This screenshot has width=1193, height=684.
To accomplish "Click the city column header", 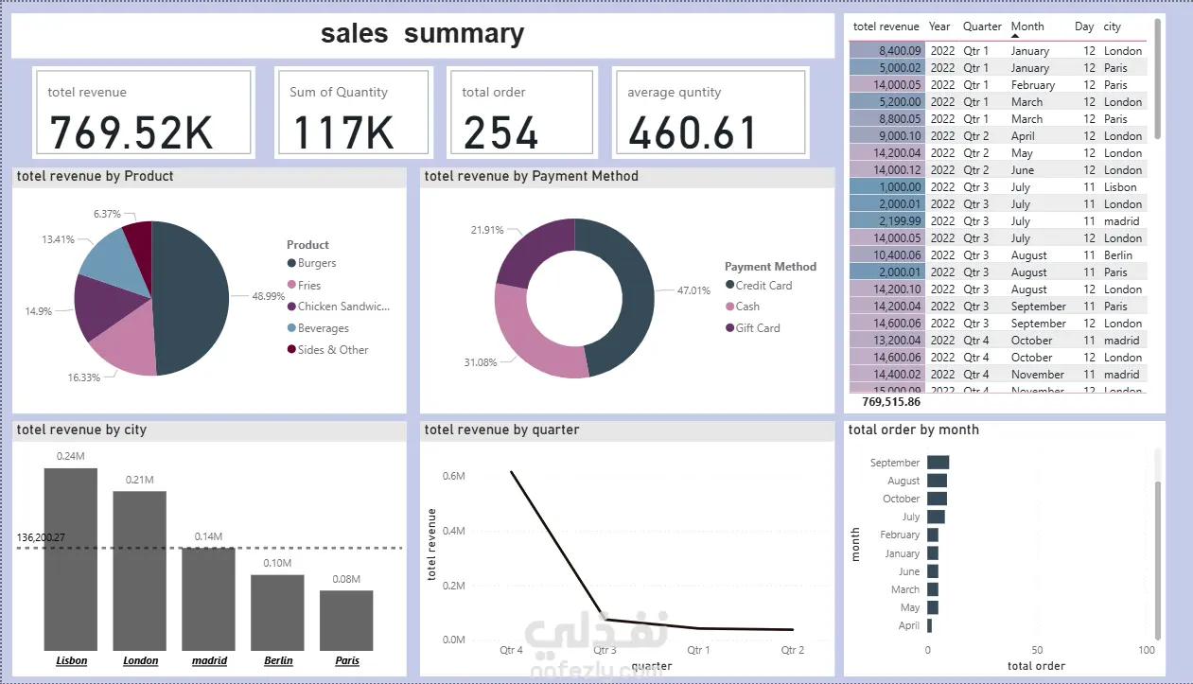I will point(1113,26).
